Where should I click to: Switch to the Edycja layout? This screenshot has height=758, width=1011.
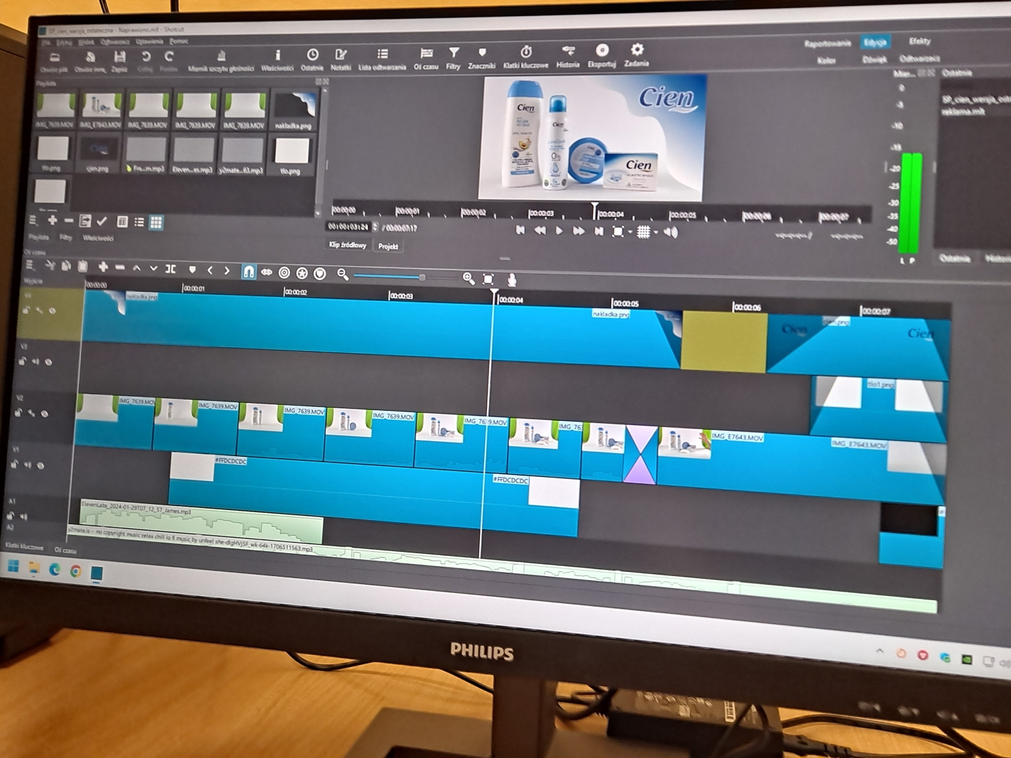pos(875,42)
